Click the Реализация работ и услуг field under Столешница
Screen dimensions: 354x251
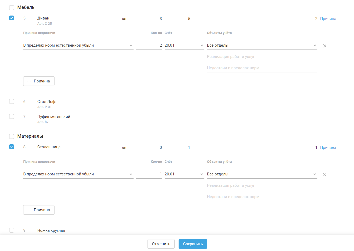click(262, 185)
